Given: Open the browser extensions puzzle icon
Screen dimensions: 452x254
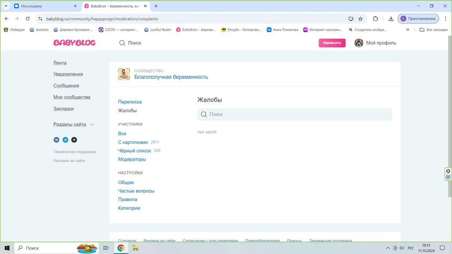Looking at the screenshot, I should click(x=375, y=18).
